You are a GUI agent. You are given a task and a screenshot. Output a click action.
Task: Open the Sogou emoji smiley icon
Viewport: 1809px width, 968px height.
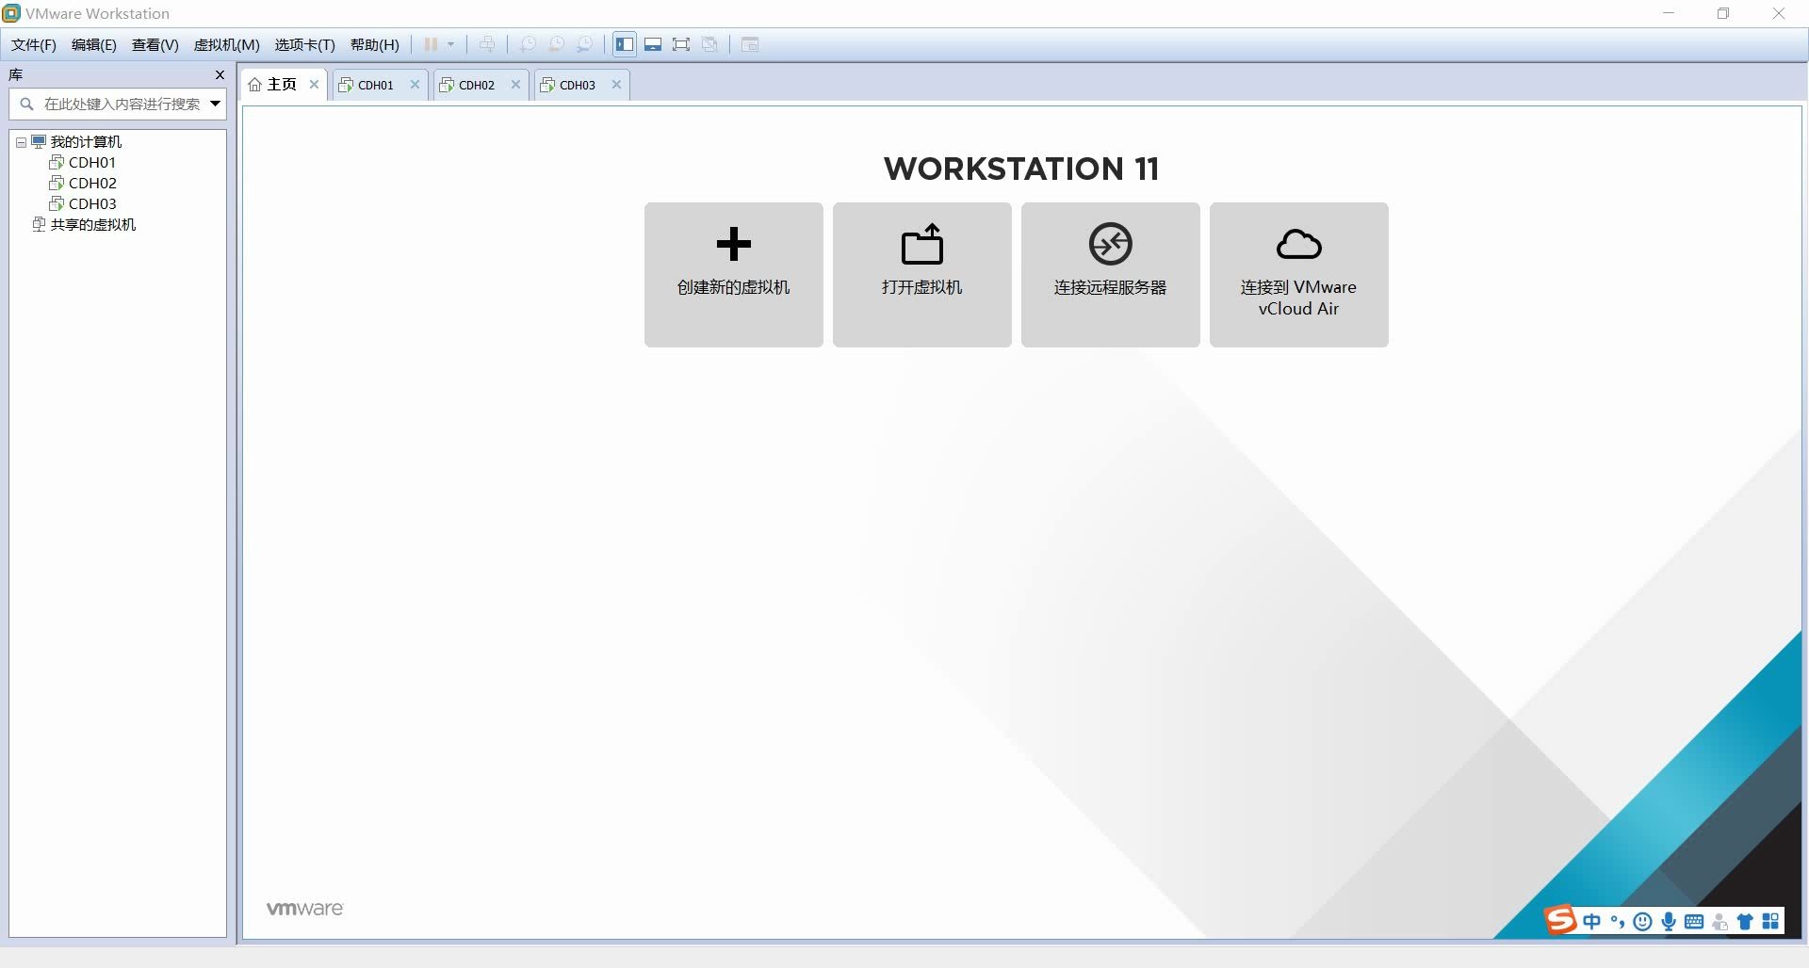[x=1642, y=922]
